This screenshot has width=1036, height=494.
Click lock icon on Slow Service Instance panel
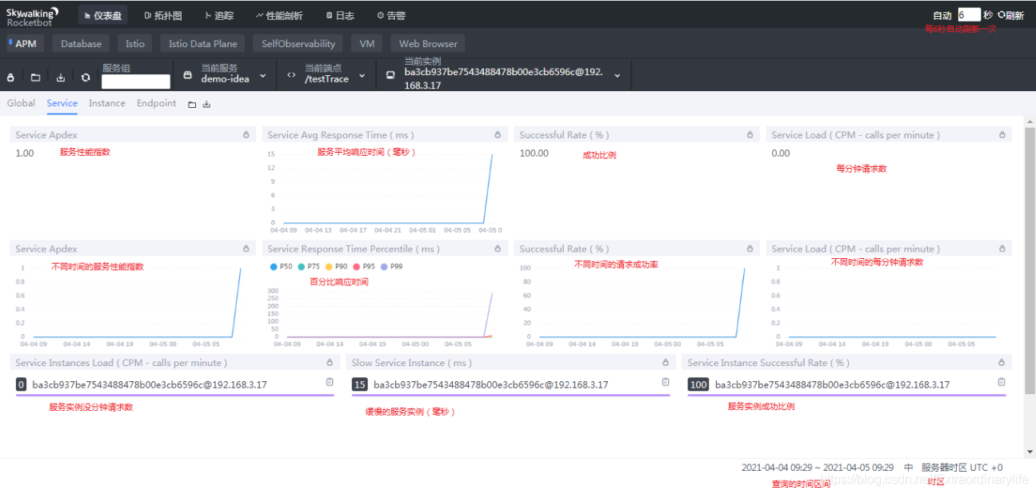tap(666, 363)
